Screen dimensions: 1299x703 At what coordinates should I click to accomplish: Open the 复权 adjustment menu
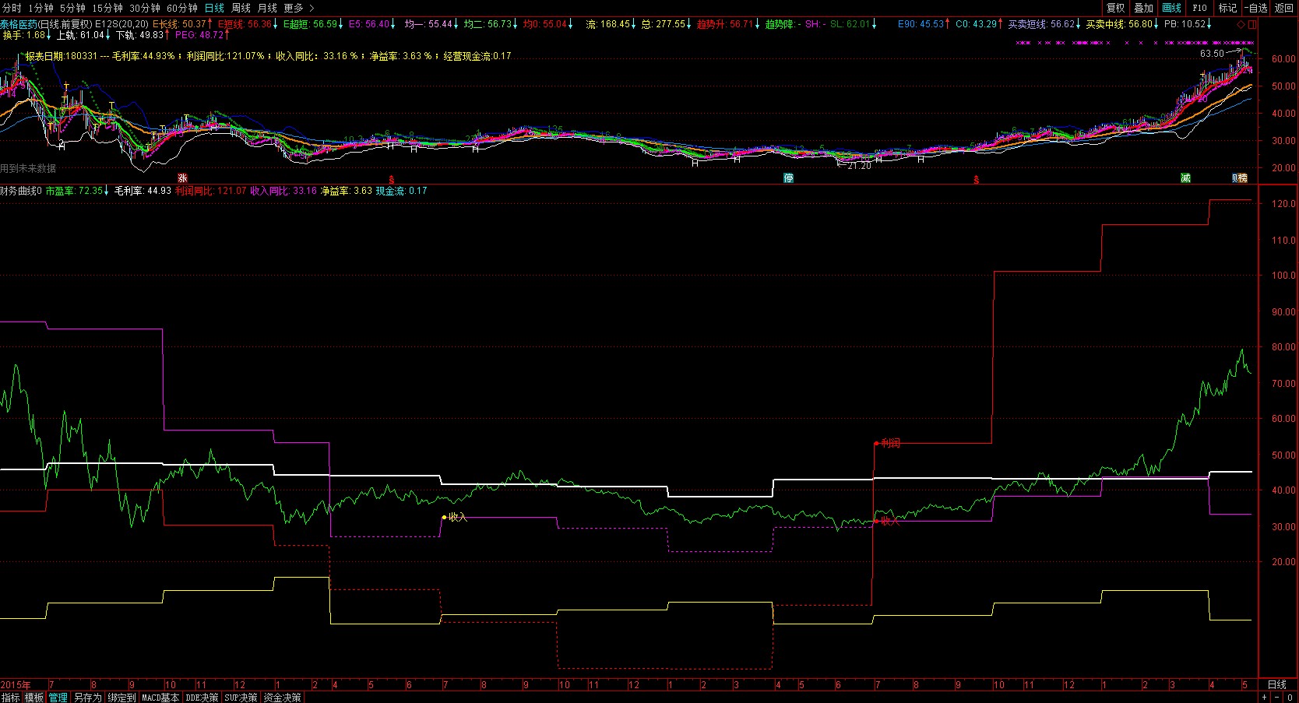point(1116,8)
